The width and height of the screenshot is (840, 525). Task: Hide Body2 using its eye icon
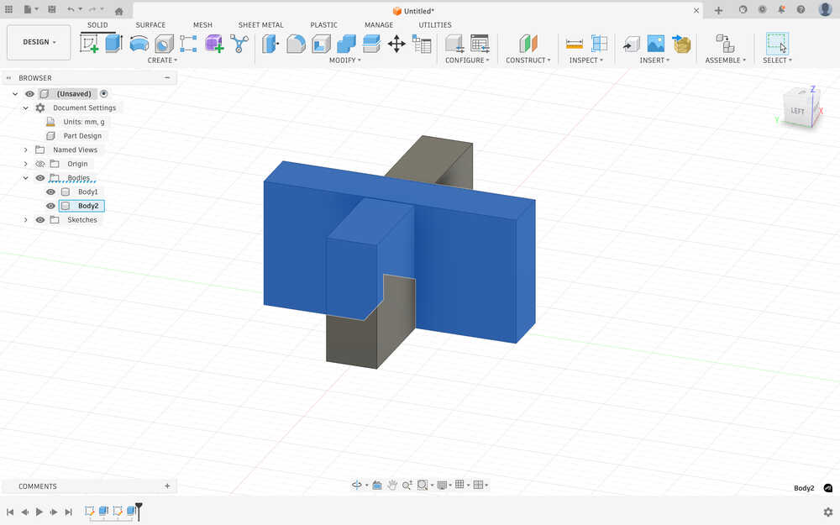[x=50, y=206]
